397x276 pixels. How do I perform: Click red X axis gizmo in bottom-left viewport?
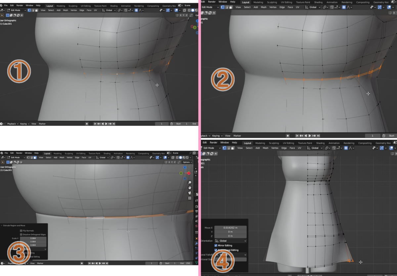coord(189,173)
